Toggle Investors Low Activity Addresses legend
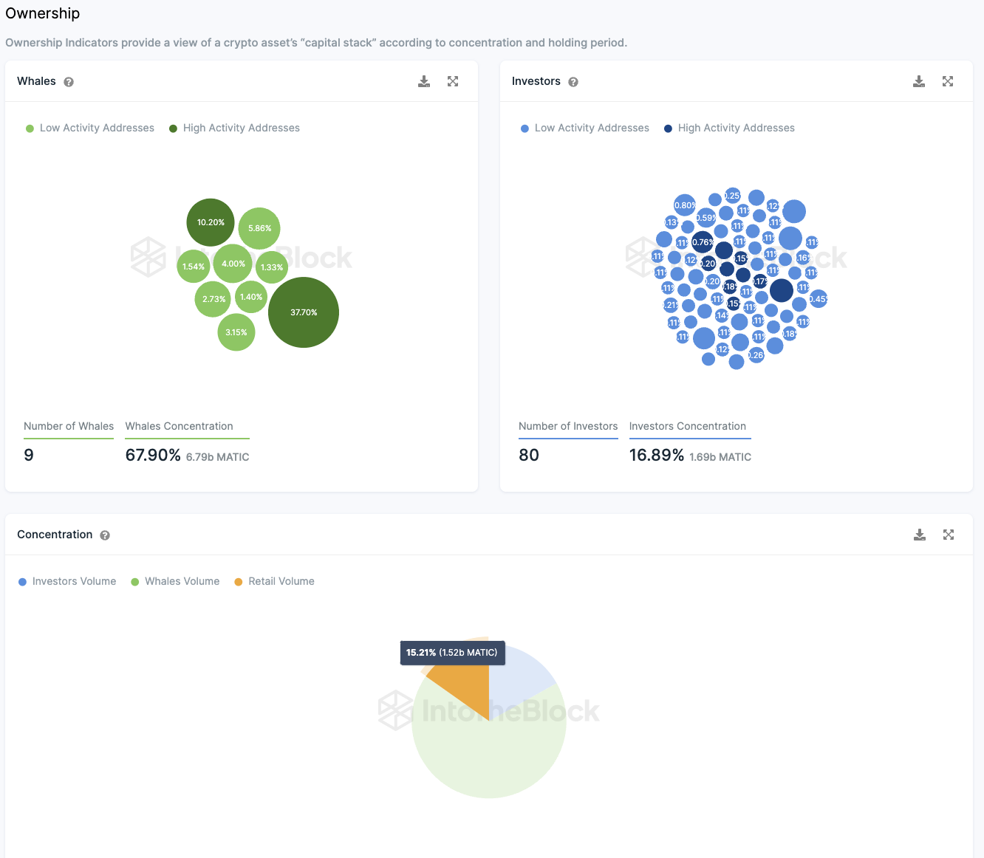This screenshot has width=984, height=858. (x=585, y=128)
